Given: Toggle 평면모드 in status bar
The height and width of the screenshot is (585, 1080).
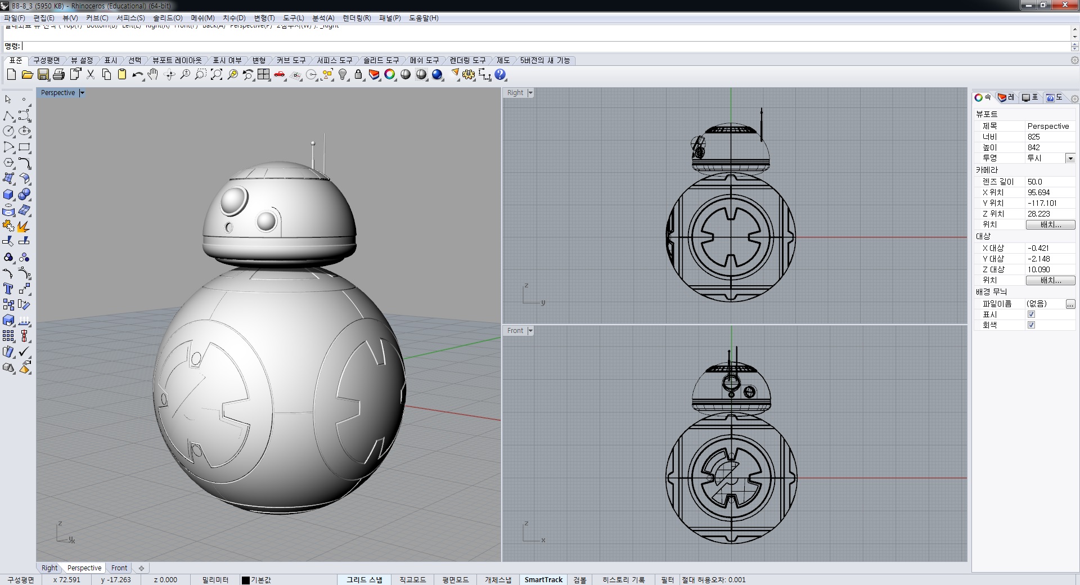Looking at the screenshot, I should tap(455, 579).
